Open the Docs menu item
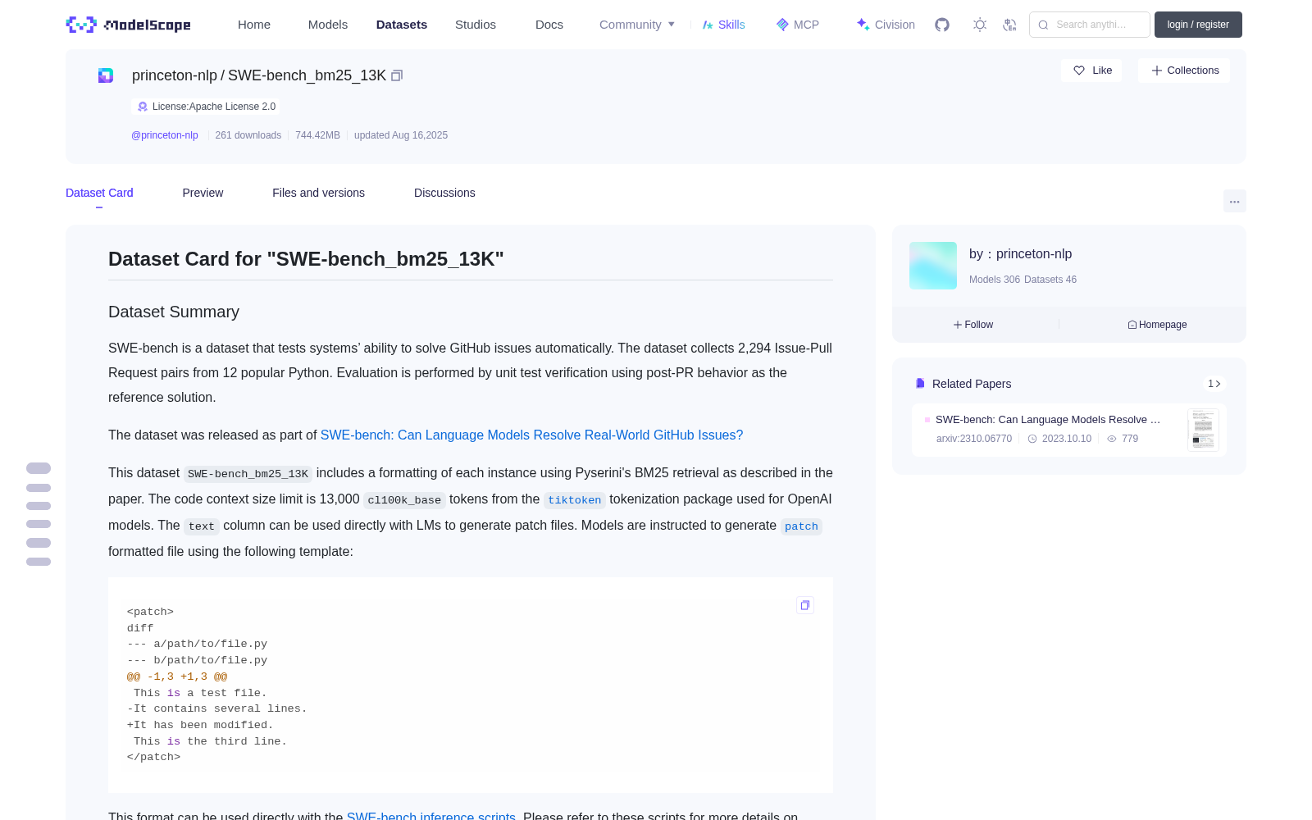Image resolution: width=1312 pixels, height=820 pixels. pos(549,25)
